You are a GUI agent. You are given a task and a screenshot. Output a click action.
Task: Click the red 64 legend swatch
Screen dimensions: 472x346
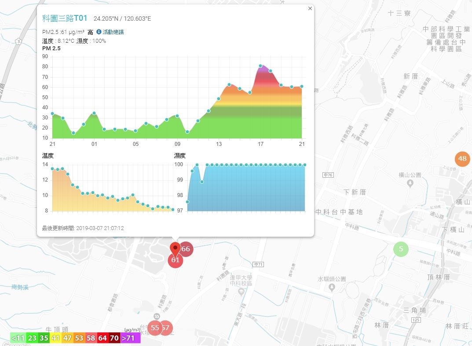(x=102, y=338)
